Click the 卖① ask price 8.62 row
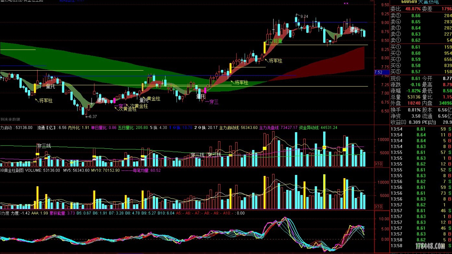This screenshot has width=452, height=254. 421,40
